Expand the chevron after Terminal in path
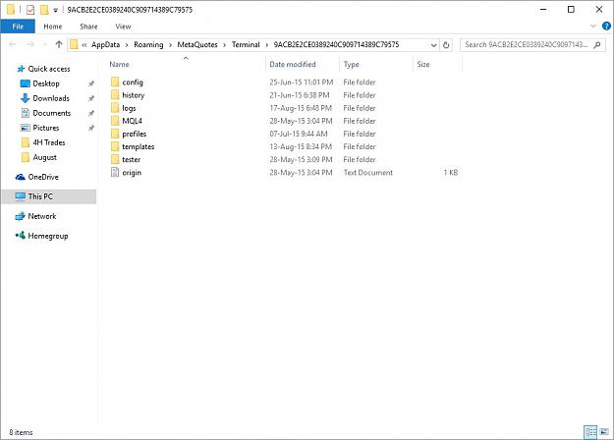The width and height of the screenshot is (614, 440). pos(267,45)
